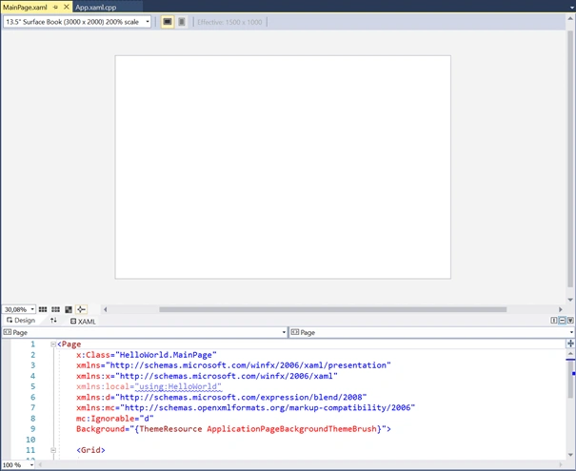Click the xmlns:x winfx xaml line
The height and width of the screenshot is (471, 576).
(x=207, y=376)
